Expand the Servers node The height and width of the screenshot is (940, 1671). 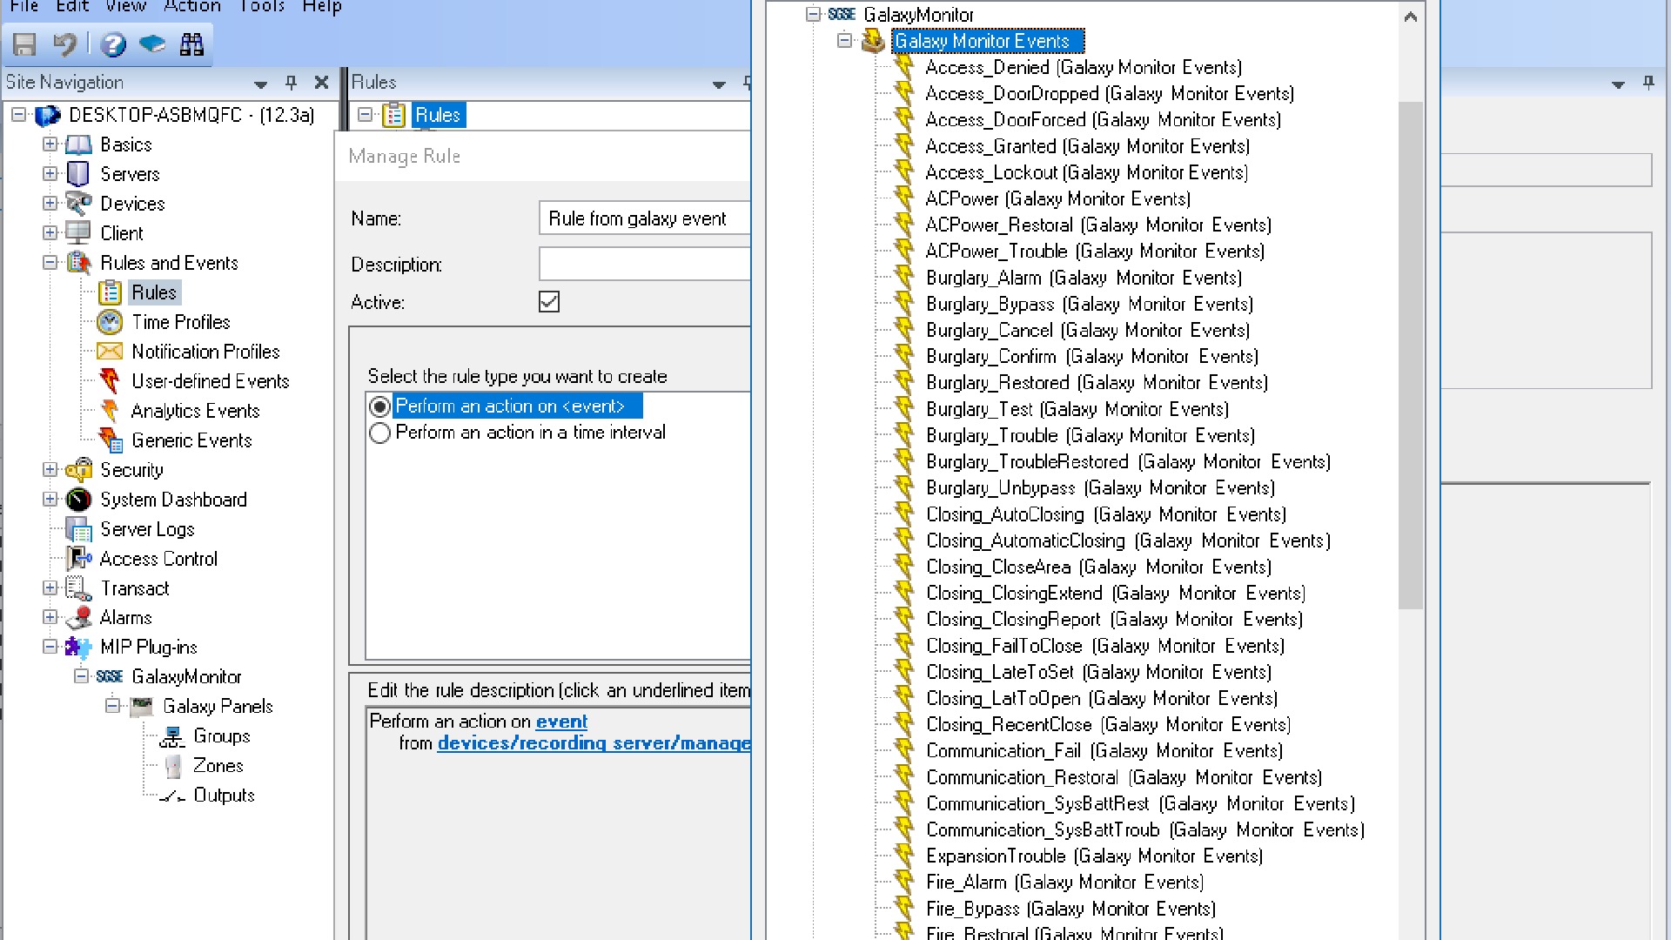pos(50,174)
